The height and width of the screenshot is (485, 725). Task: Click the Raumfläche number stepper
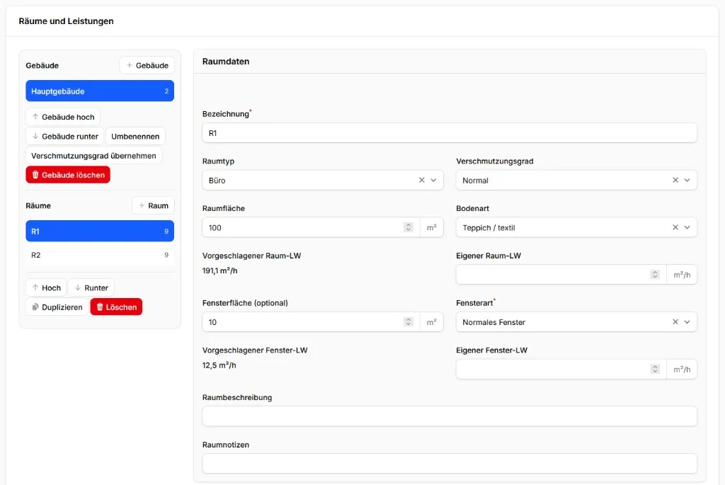click(408, 227)
